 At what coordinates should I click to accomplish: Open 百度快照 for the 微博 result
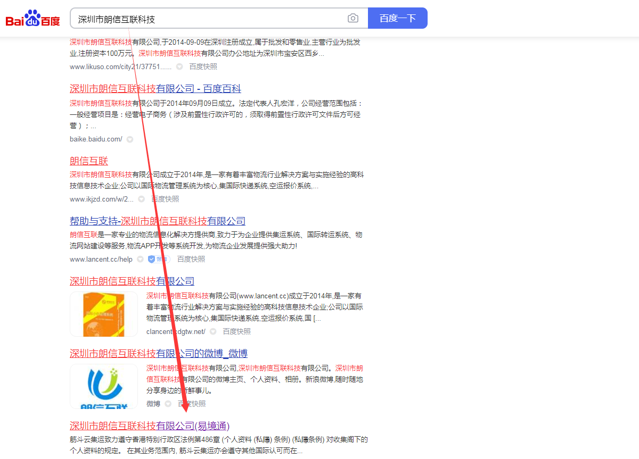coord(192,404)
